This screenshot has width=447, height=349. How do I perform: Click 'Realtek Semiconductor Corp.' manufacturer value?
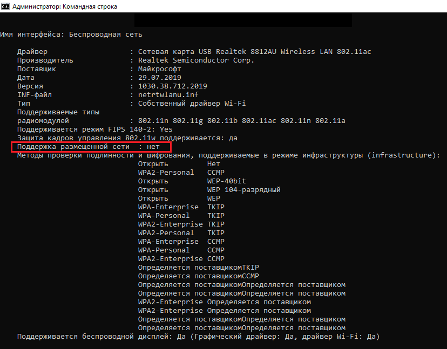pos(196,60)
